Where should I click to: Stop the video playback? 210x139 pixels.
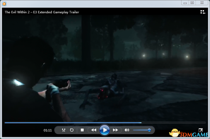[x=82, y=130]
